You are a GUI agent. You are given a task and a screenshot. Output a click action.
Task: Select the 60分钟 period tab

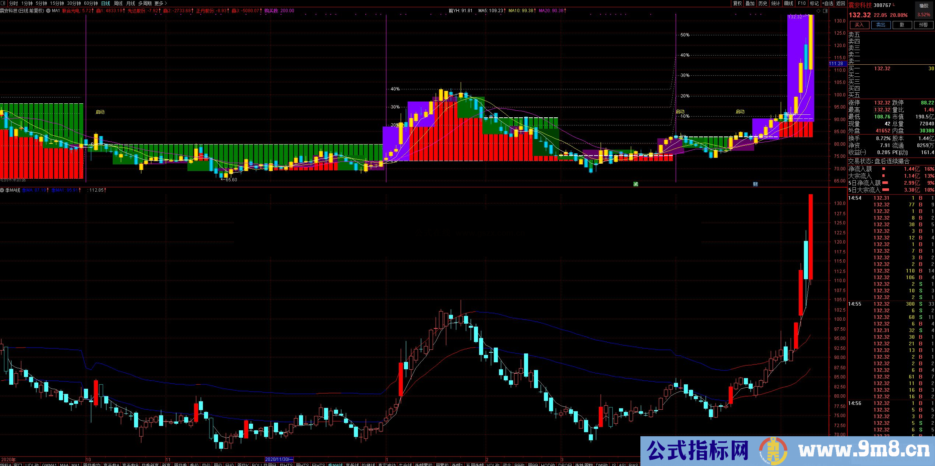click(91, 3)
